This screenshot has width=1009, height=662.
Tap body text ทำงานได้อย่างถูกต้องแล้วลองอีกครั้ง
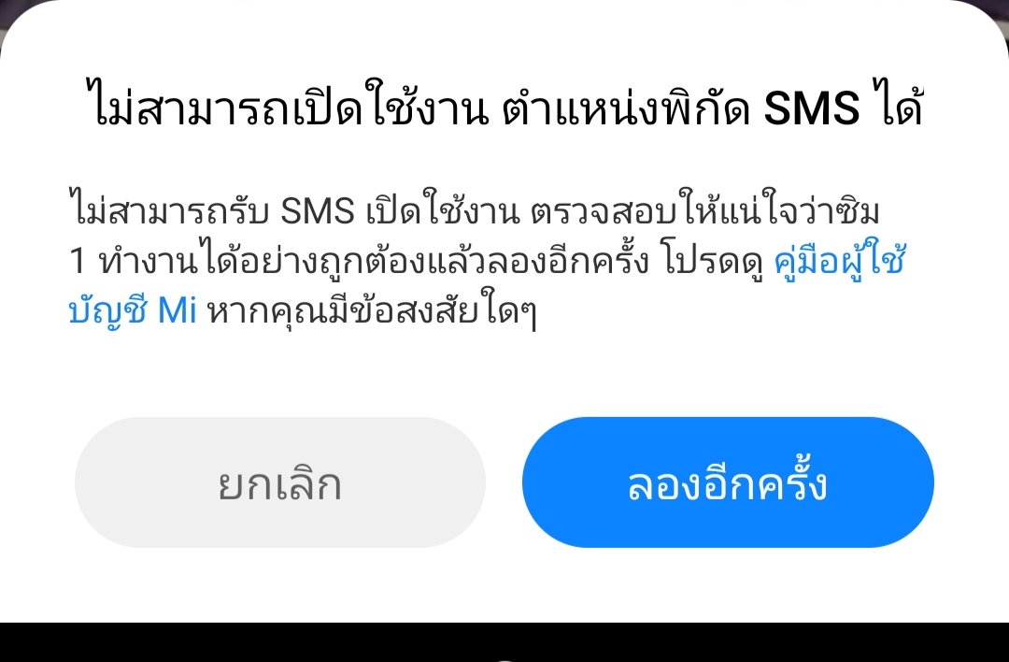(x=375, y=261)
